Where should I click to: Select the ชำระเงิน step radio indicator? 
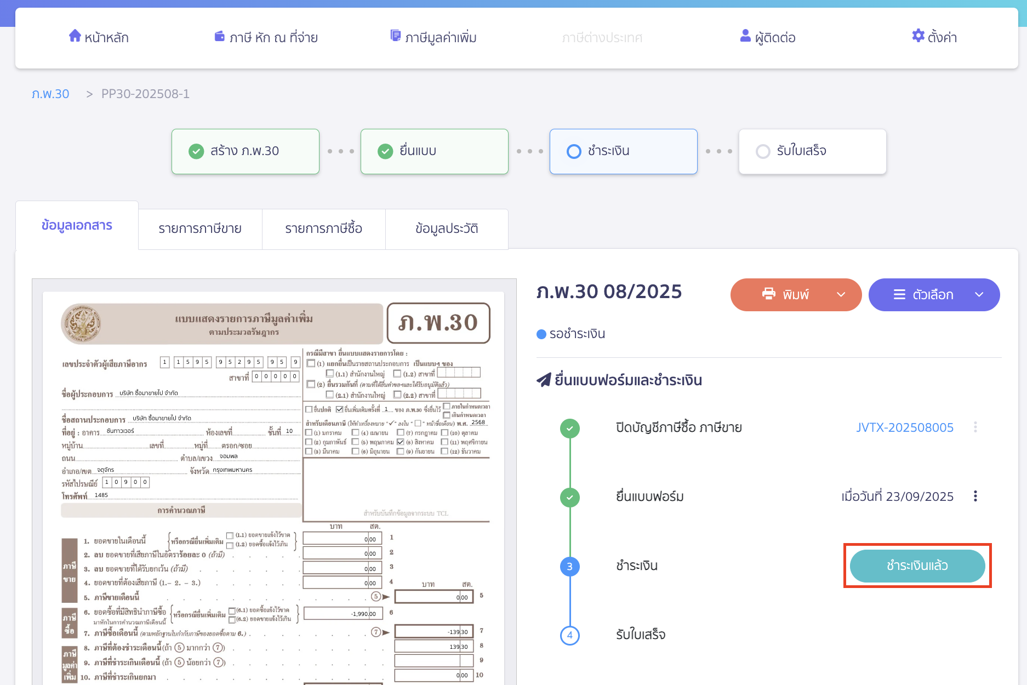[x=574, y=151]
